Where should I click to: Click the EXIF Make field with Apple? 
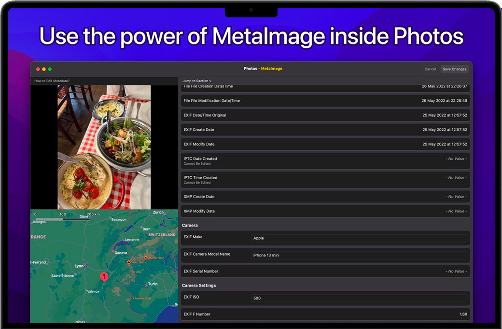pos(359,238)
